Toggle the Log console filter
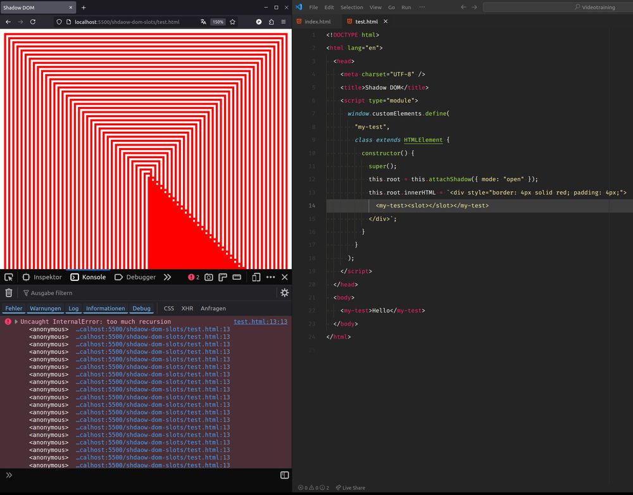Viewport: 633px width, 495px height. click(73, 308)
